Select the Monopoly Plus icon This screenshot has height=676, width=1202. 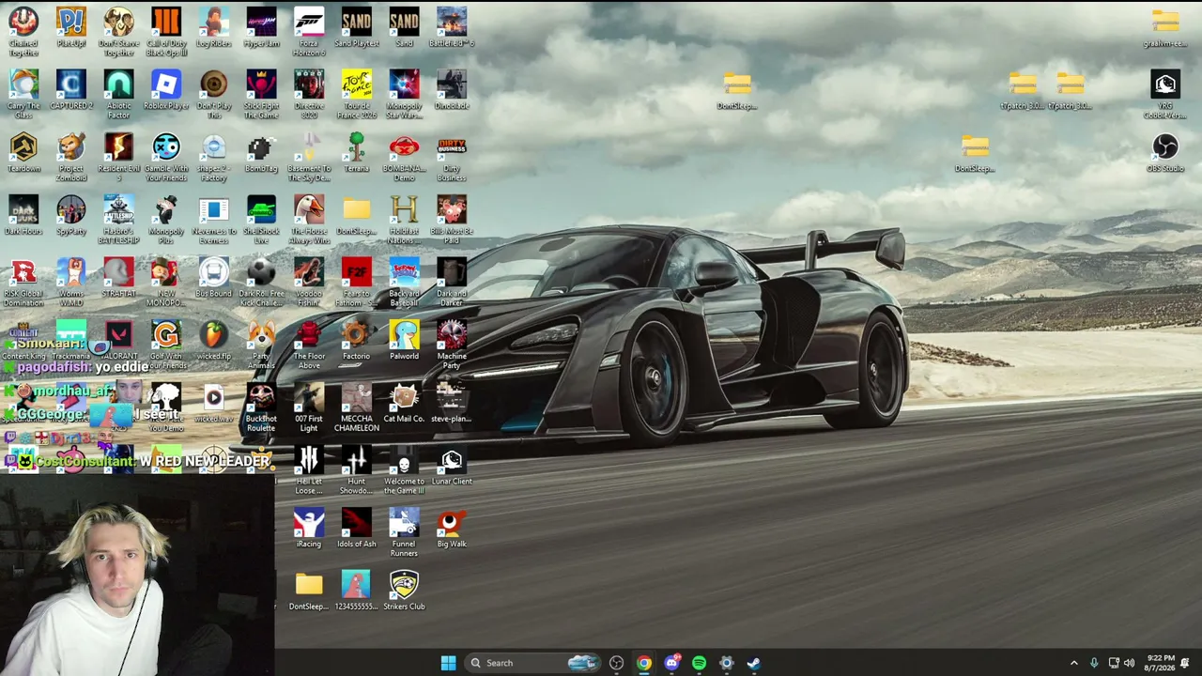(x=166, y=219)
